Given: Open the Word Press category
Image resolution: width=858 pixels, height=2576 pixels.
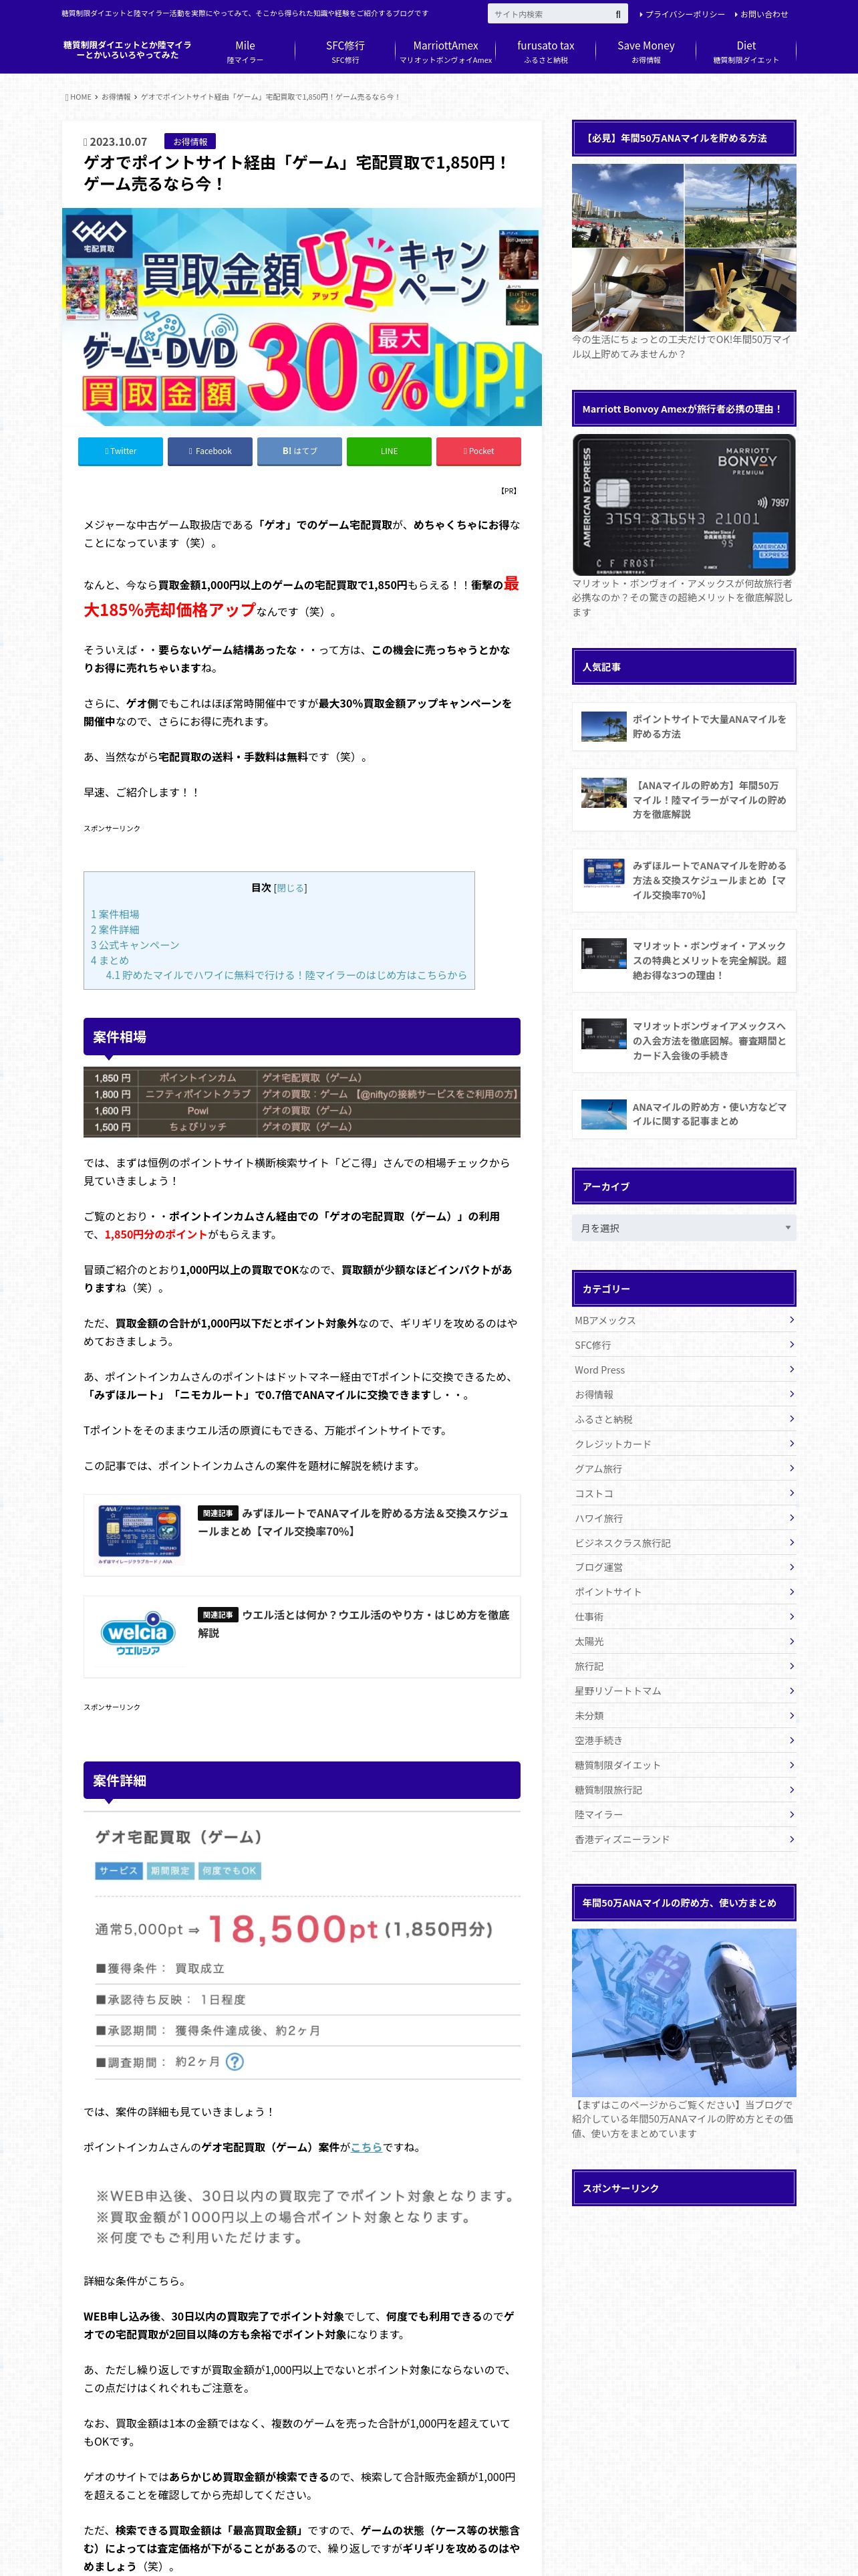Looking at the screenshot, I should coord(684,1370).
